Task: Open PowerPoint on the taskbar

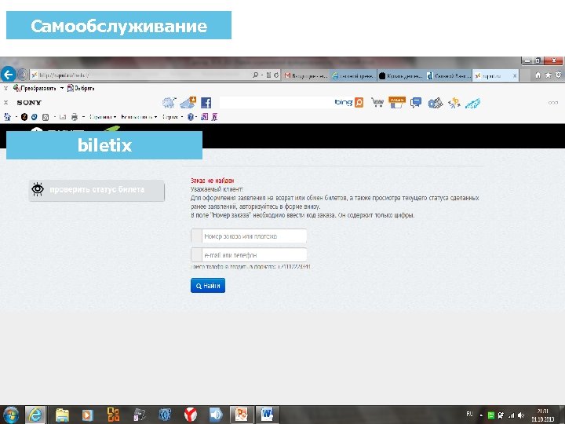Action: point(242,415)
